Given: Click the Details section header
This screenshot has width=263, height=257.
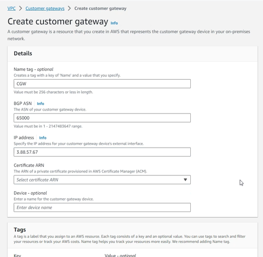Looking at the screenshot, I should point(23,53).
